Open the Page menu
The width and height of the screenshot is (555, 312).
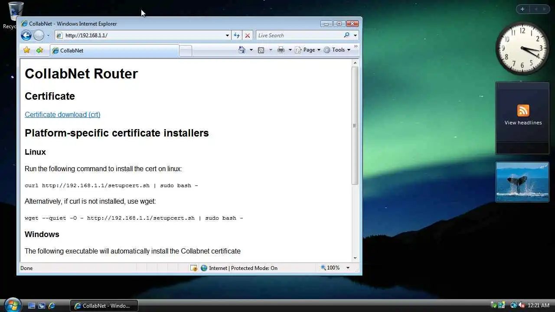(x=308, y=50)
